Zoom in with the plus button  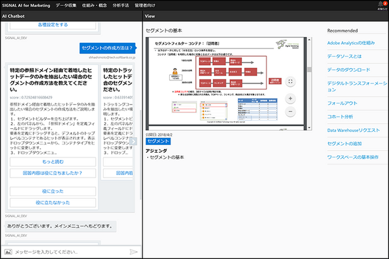pos(290,99)
